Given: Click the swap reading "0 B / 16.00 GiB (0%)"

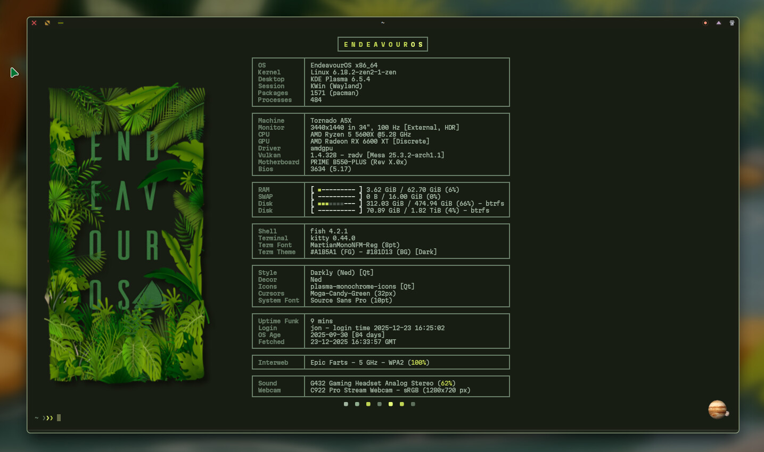Looking at the screenshot, I should click(x=404, y=197).
